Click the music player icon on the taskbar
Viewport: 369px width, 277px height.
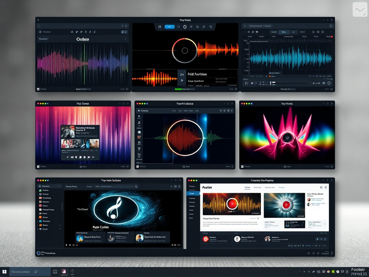(x=64, y=271)
